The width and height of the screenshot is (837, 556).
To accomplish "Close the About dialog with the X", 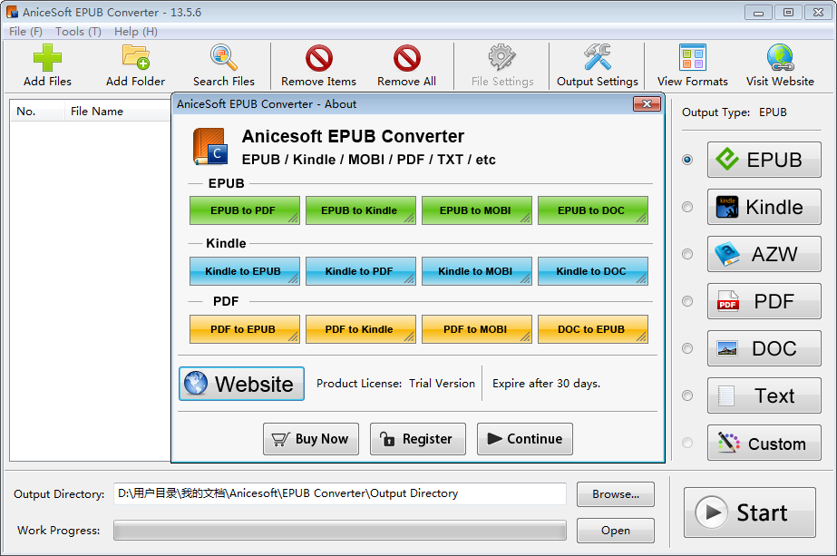I will tap(647, 103).
